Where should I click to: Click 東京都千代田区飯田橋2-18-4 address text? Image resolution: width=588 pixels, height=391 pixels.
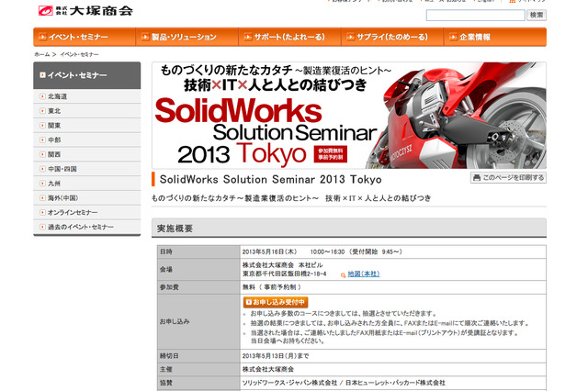coord(284,274)
